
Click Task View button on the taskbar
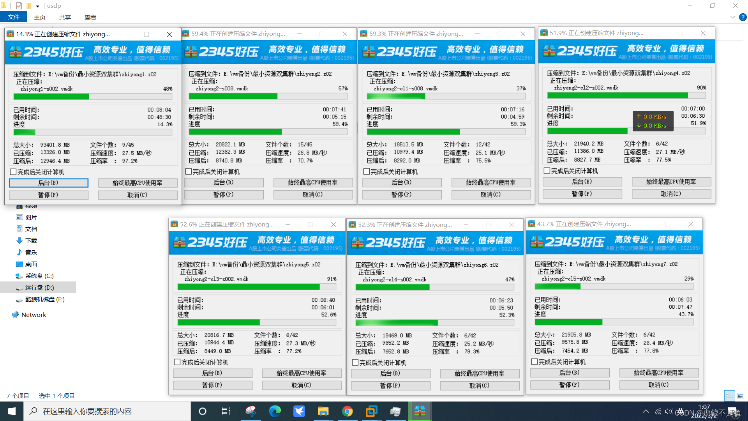(x=226, y=411)
